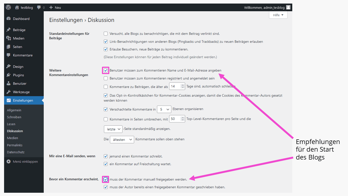Enable notifying all linked blogs checkbox

click(x=106, y=34)
